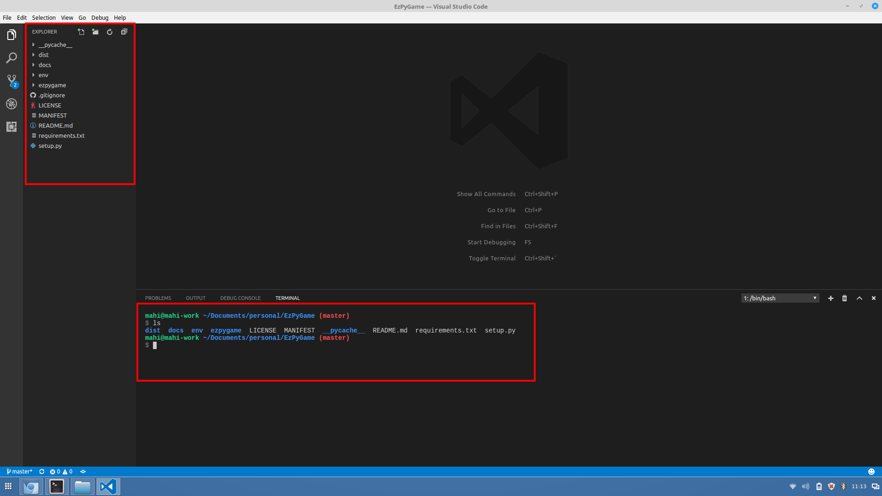Open the View menu

(67, 17)
